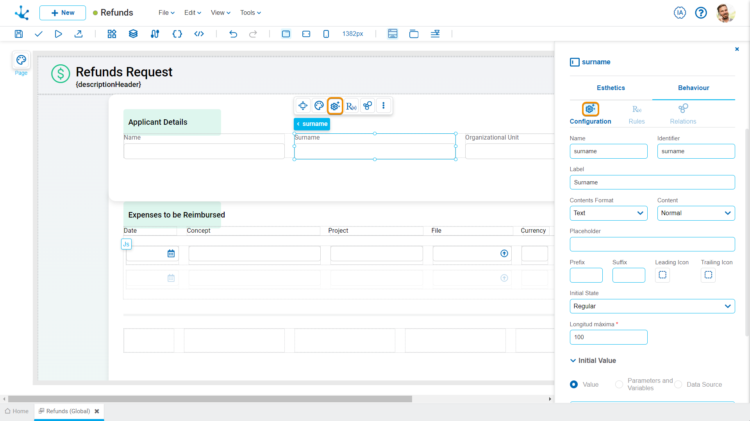Open the Tools menu
Image resolution: width=750 pixels, height=421 pixels.
(x=250, y=13)
